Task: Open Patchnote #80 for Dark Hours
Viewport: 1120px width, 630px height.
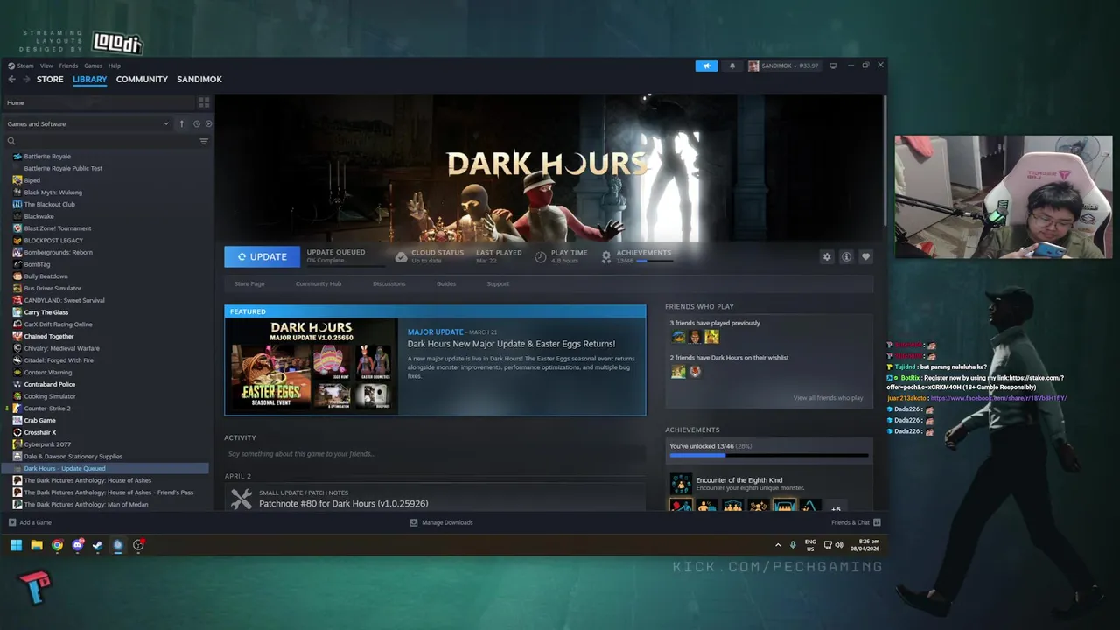Action: (x=343, y=504)
